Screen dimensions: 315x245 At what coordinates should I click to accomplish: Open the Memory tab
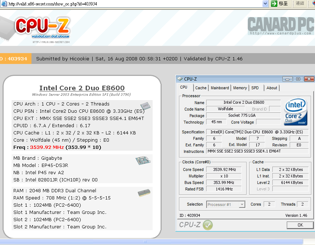[x=240, y=88]
